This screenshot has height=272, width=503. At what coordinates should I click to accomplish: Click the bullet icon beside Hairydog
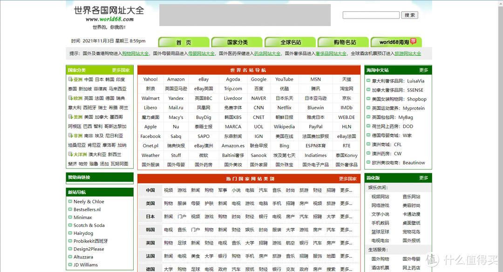pyautogui.click(x=70, y=233)
